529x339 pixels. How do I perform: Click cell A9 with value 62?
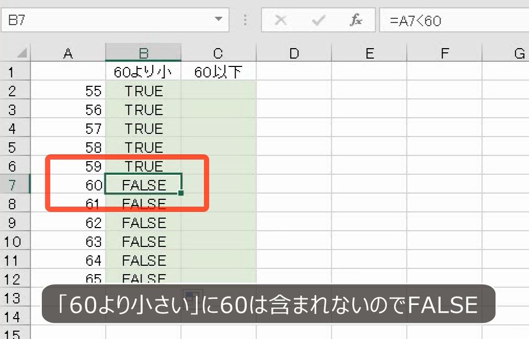tap(68, 222)
